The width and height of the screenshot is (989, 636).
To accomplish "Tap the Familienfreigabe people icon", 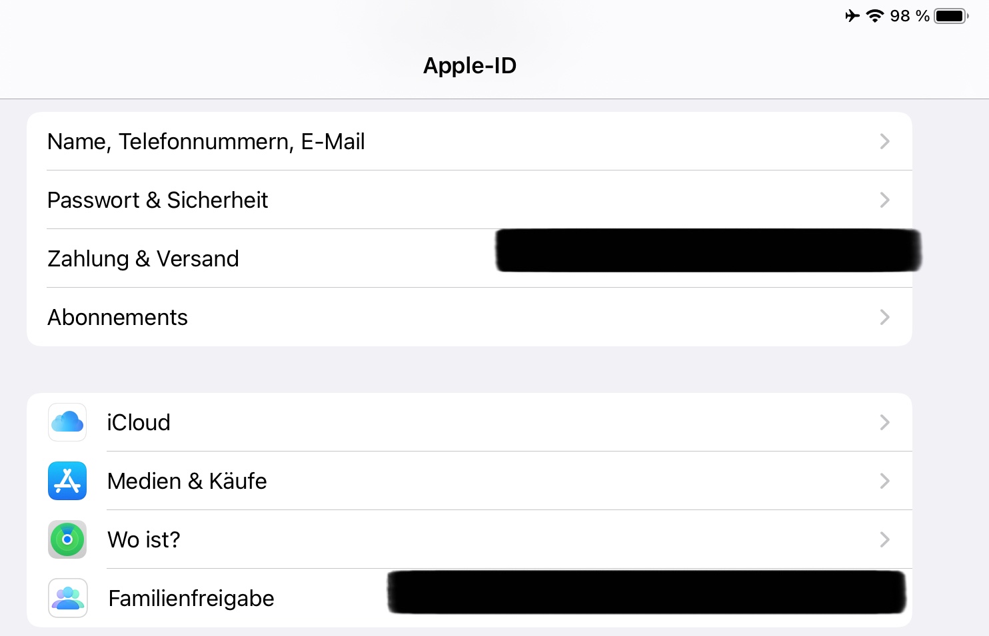I will pyautogui.click(x=67, y=598).
